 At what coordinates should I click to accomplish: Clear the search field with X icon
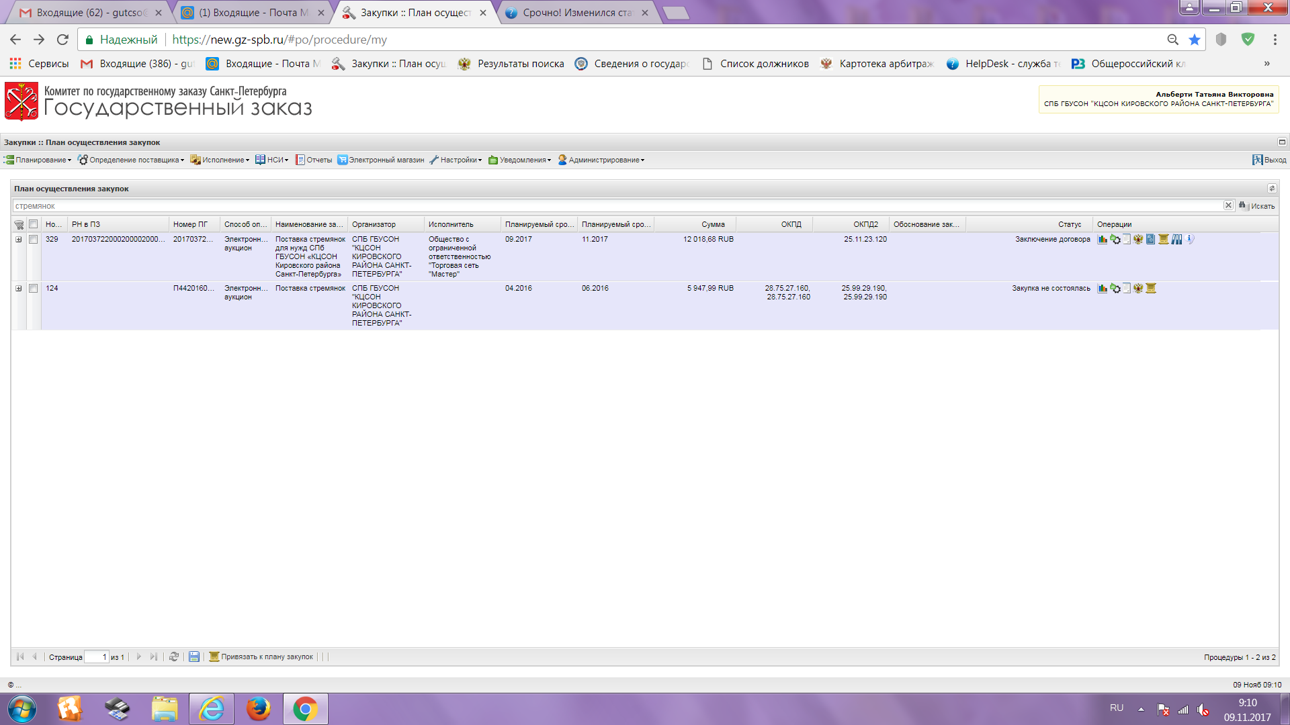[x=1228, y=205]
